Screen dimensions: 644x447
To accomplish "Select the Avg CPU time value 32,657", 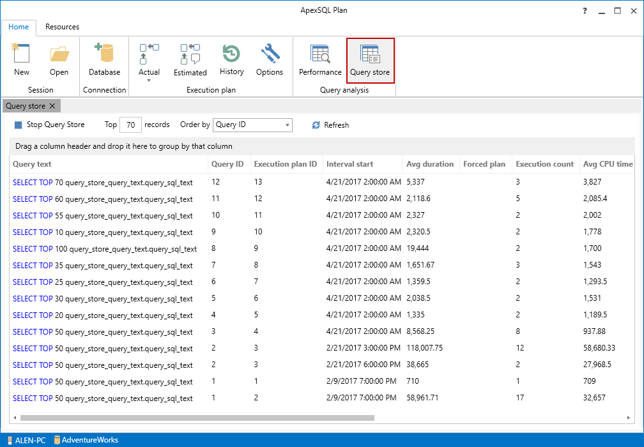I will [594, 398].
